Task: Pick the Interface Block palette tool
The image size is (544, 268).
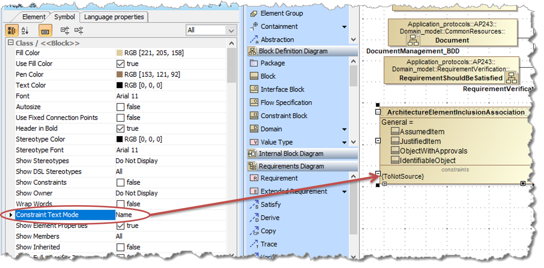Action: tap(282, 89)
